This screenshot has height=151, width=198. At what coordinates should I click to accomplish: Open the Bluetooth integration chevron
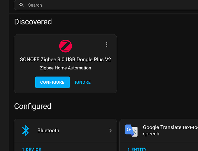click(110, 130)
